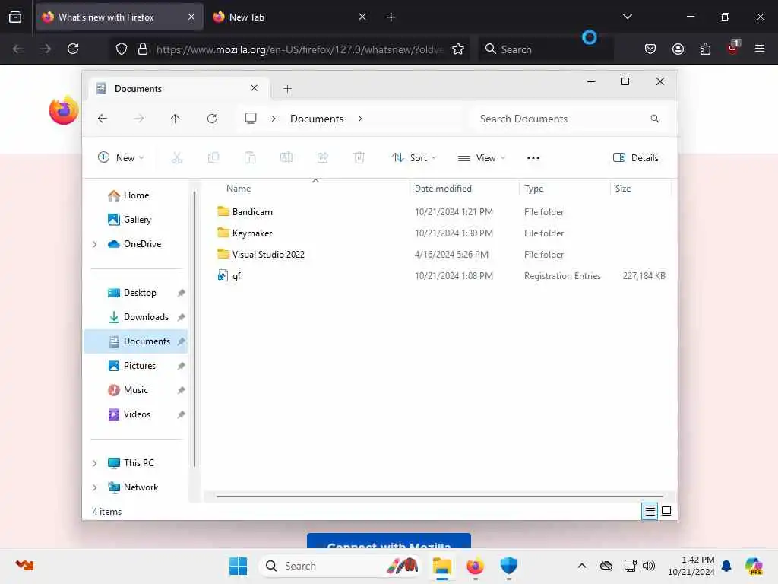Click the padlock site info icon
Viewport: 778px width, 584px height.
point(143,49)
